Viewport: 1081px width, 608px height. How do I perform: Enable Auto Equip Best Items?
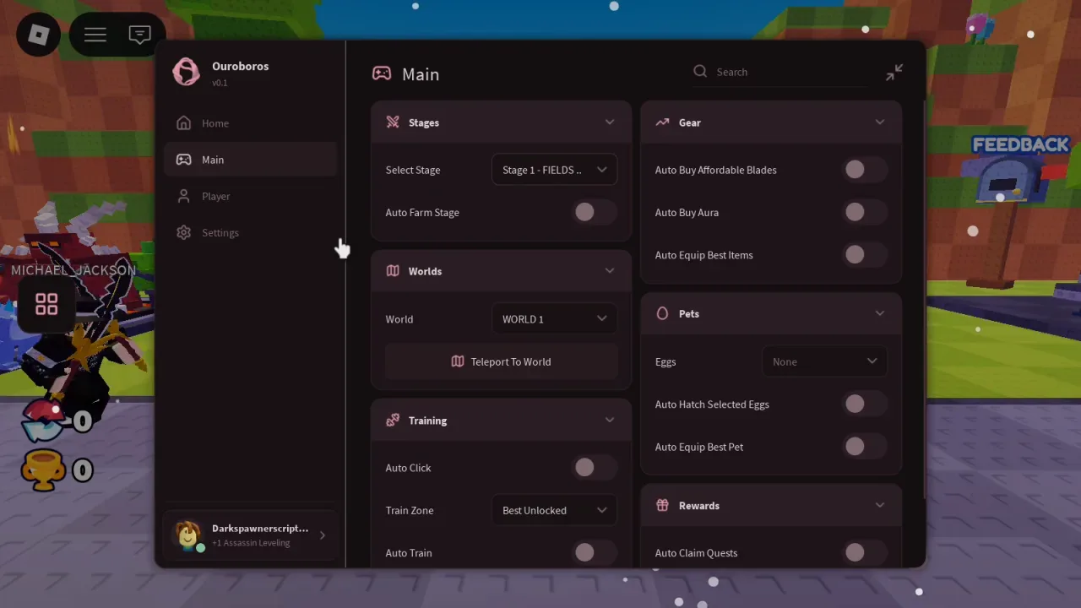click(864, 255)
